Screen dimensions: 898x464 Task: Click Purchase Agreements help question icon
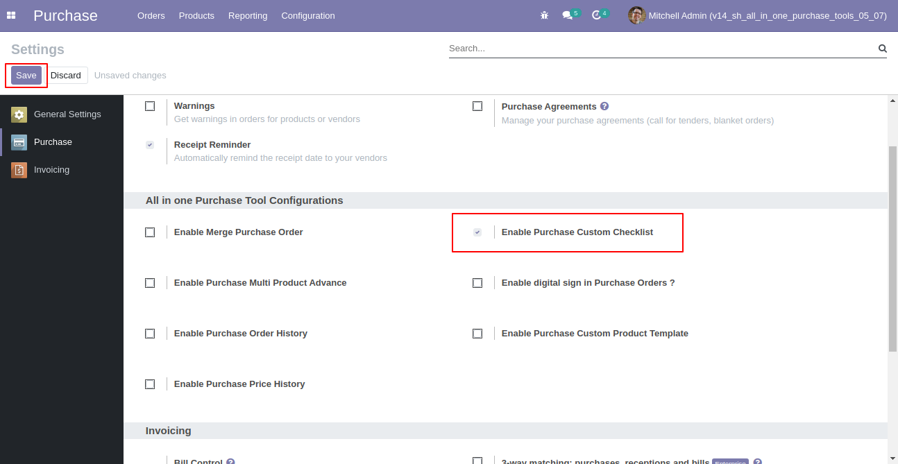click(604, 106)
